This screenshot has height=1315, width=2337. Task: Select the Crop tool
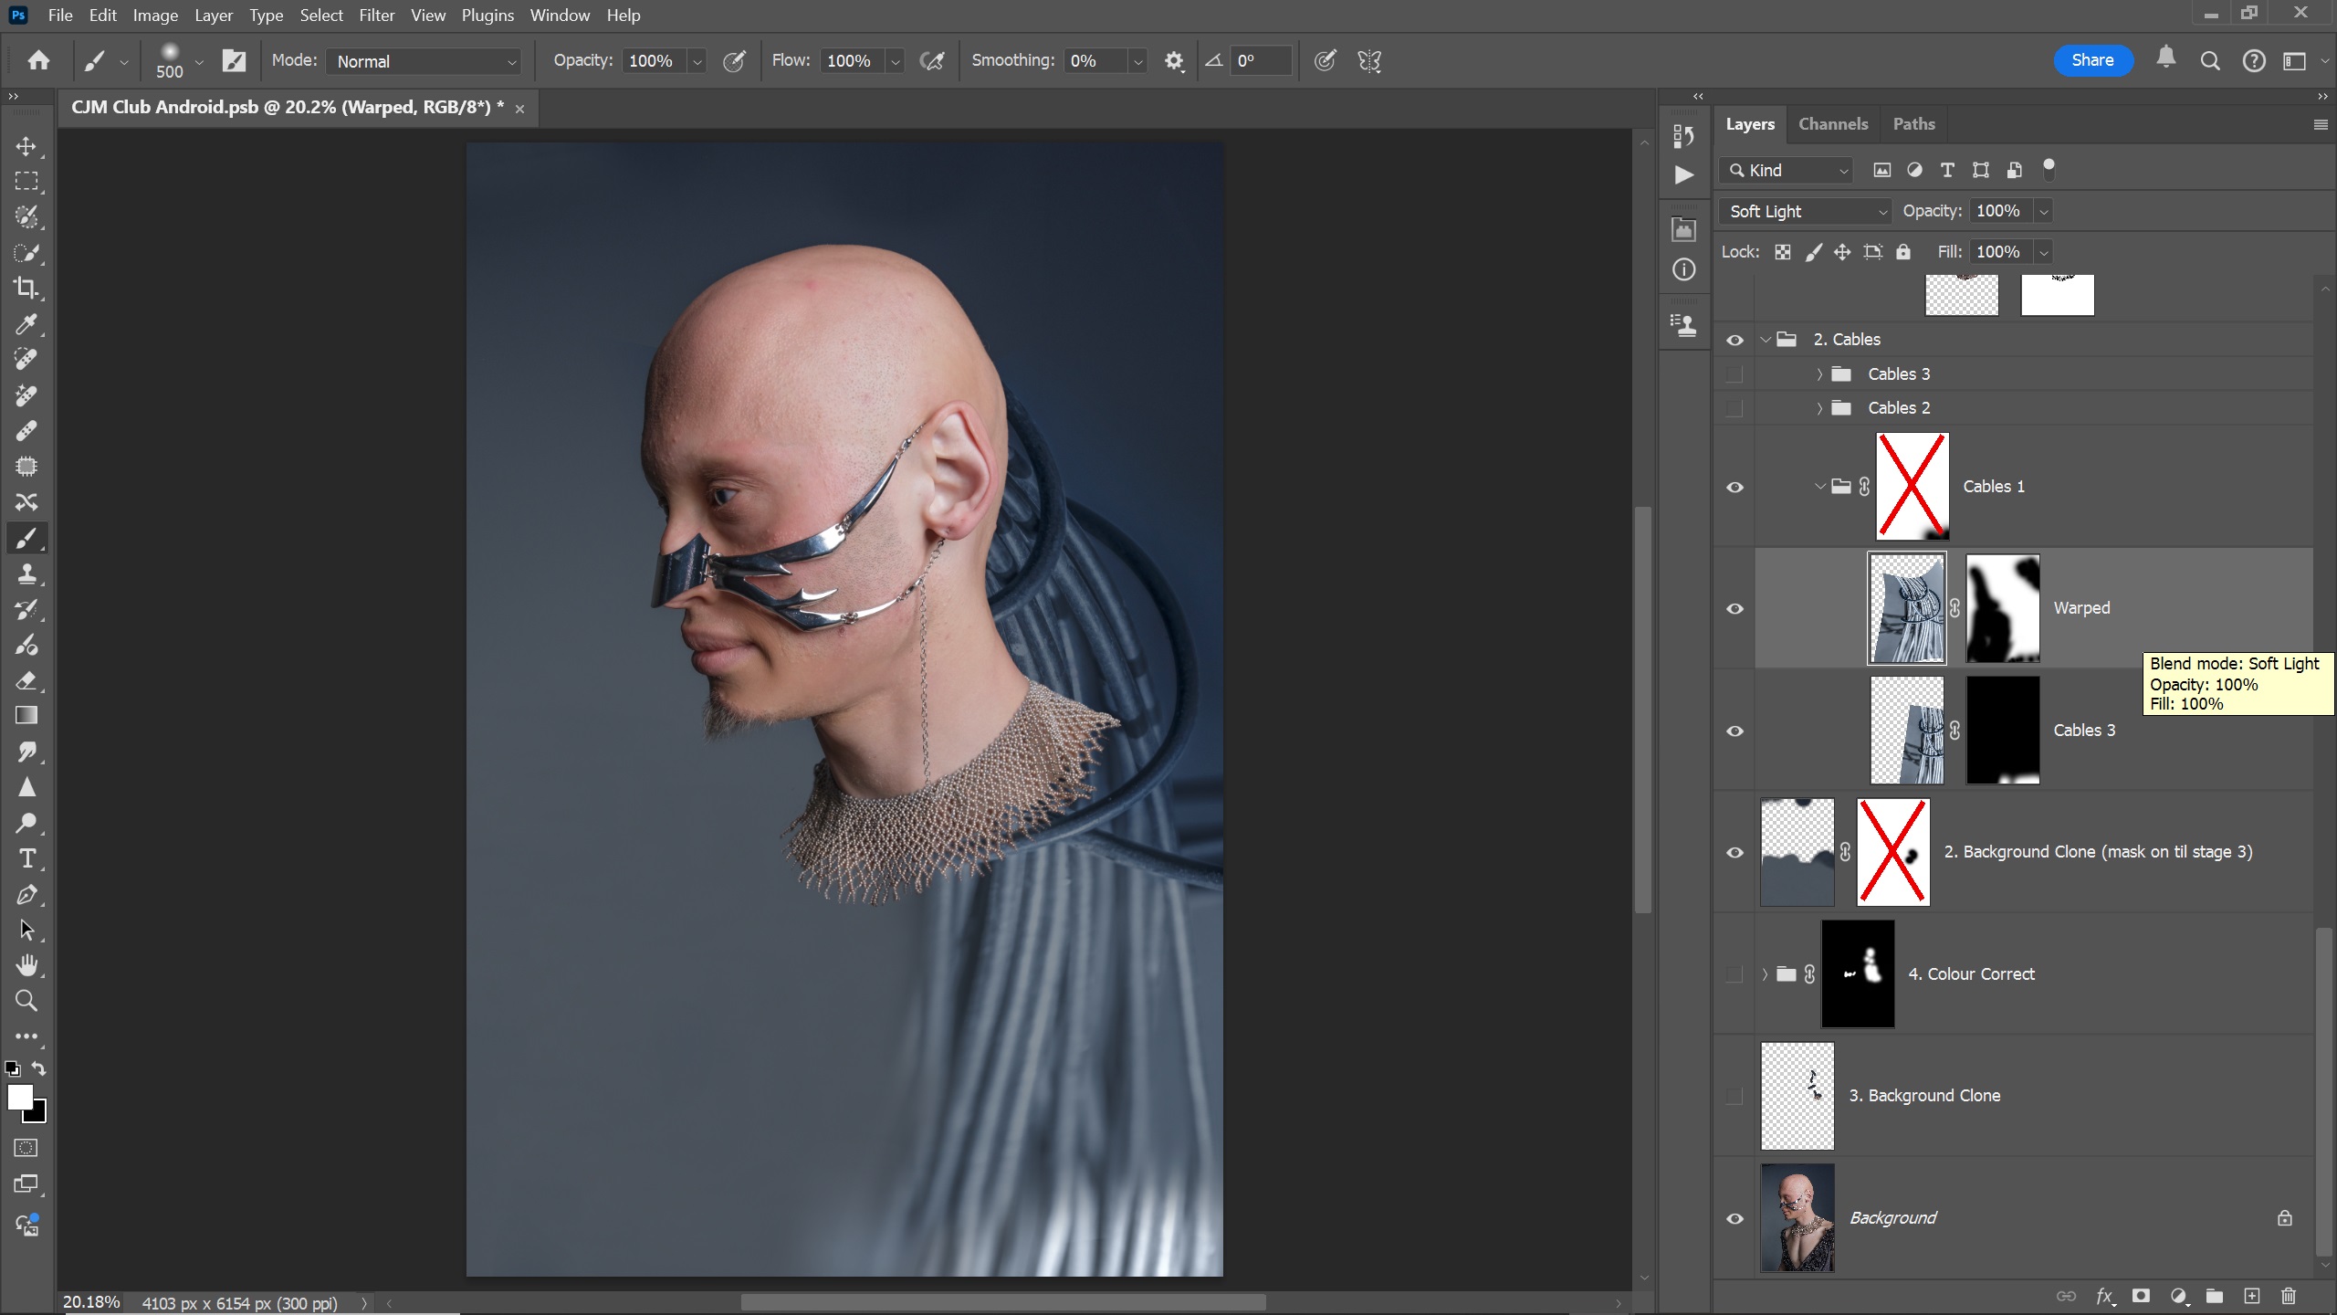click(x=26, y=289)
